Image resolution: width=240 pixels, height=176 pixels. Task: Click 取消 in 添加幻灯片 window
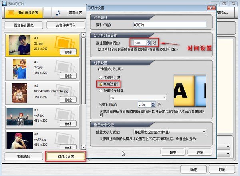click(222, 170)
